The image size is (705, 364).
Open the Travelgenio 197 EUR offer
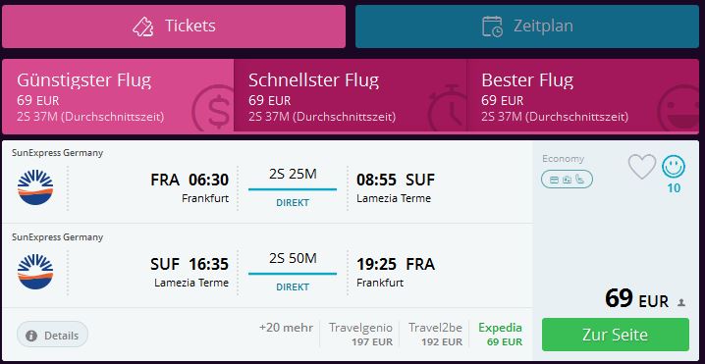pyautogui.click(x=360, y=335)
